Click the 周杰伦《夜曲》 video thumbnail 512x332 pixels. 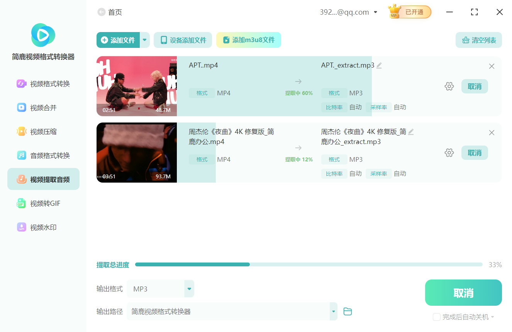(137, 153)
